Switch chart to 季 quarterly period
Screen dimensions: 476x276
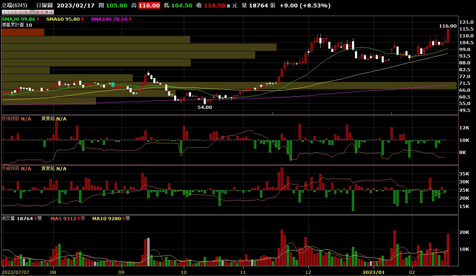tap(47, 12)
